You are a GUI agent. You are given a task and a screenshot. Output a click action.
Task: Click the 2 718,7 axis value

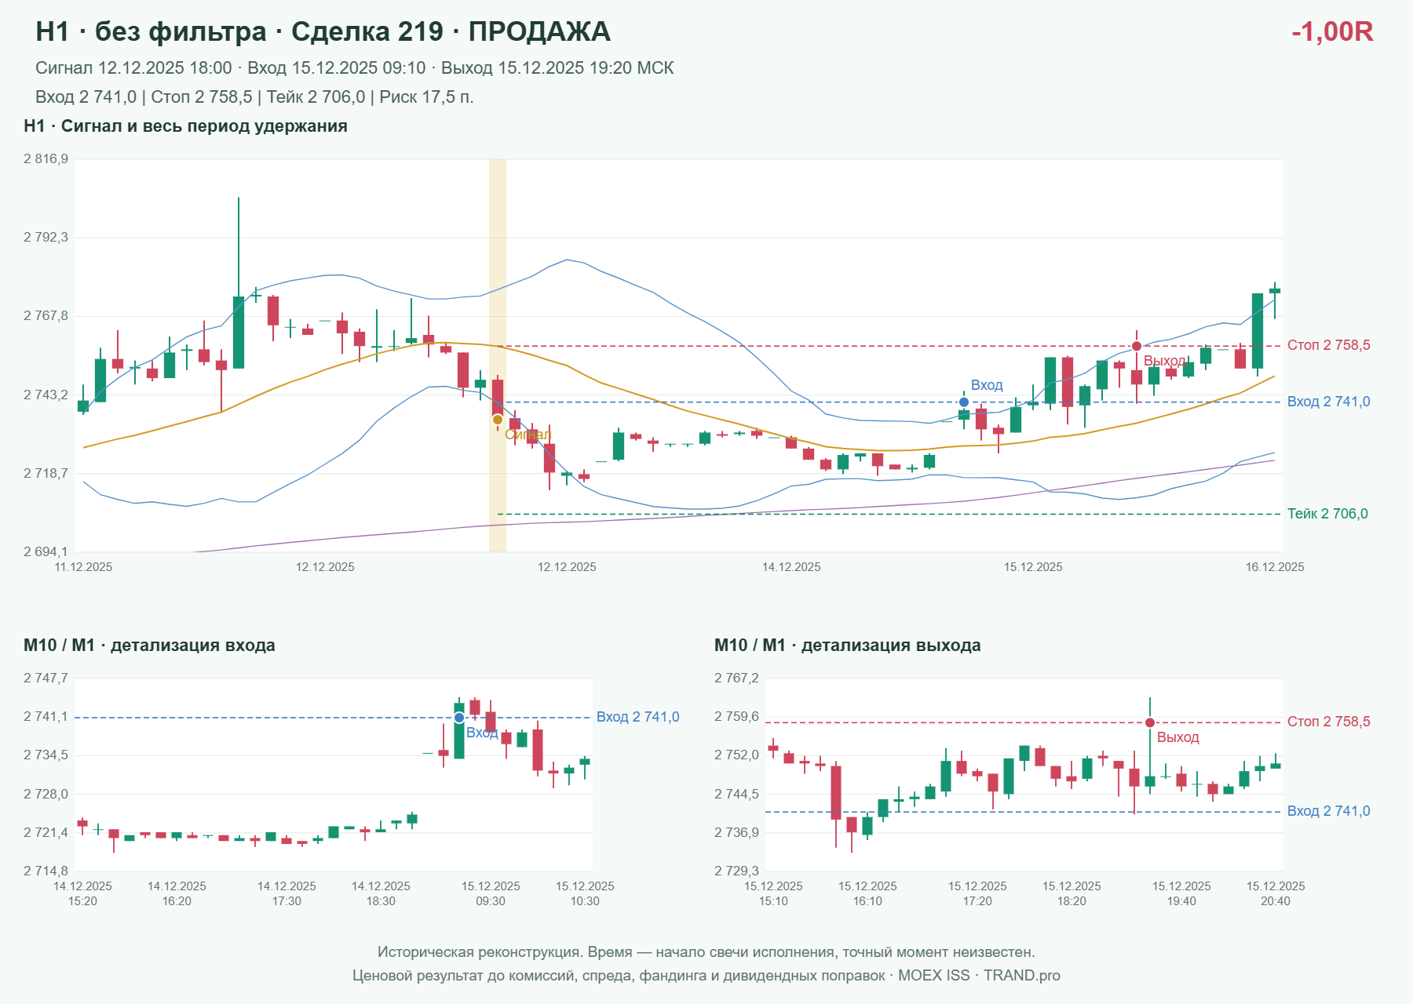[x=46, y=473]
